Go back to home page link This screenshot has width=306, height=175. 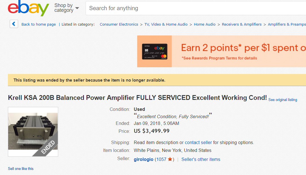point(38,24)
